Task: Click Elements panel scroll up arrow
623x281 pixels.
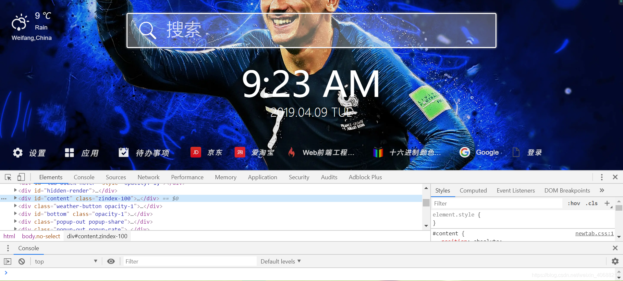Action: tap(426, 188)
